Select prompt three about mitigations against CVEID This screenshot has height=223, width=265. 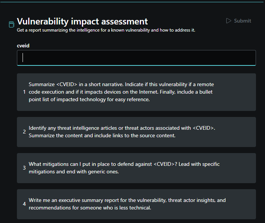coord(136,168)
